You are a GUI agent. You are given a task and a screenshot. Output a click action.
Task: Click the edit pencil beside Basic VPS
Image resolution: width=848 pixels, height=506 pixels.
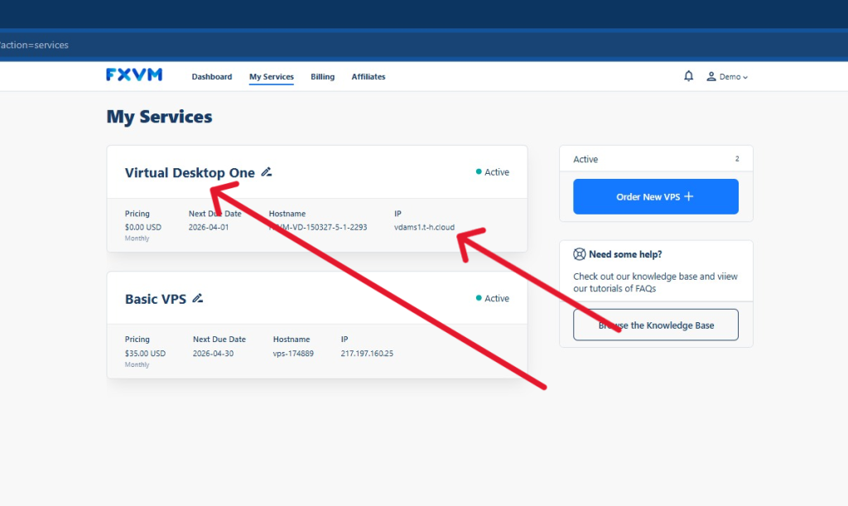tap(197, 298)
